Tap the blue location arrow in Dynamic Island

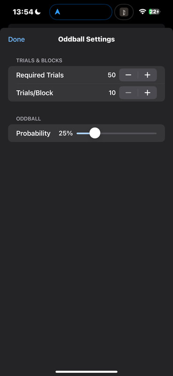click(x=57, y=12)
